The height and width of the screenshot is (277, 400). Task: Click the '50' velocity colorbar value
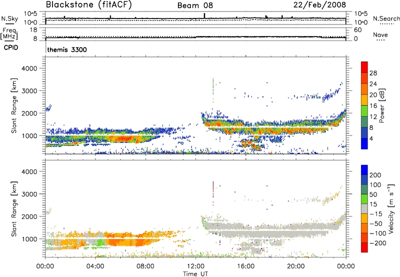coord(373,194)
